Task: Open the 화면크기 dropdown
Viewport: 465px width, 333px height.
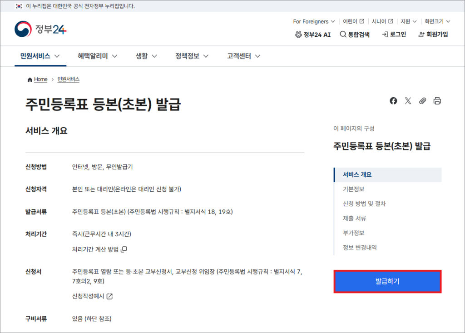Action: point(437,21)
